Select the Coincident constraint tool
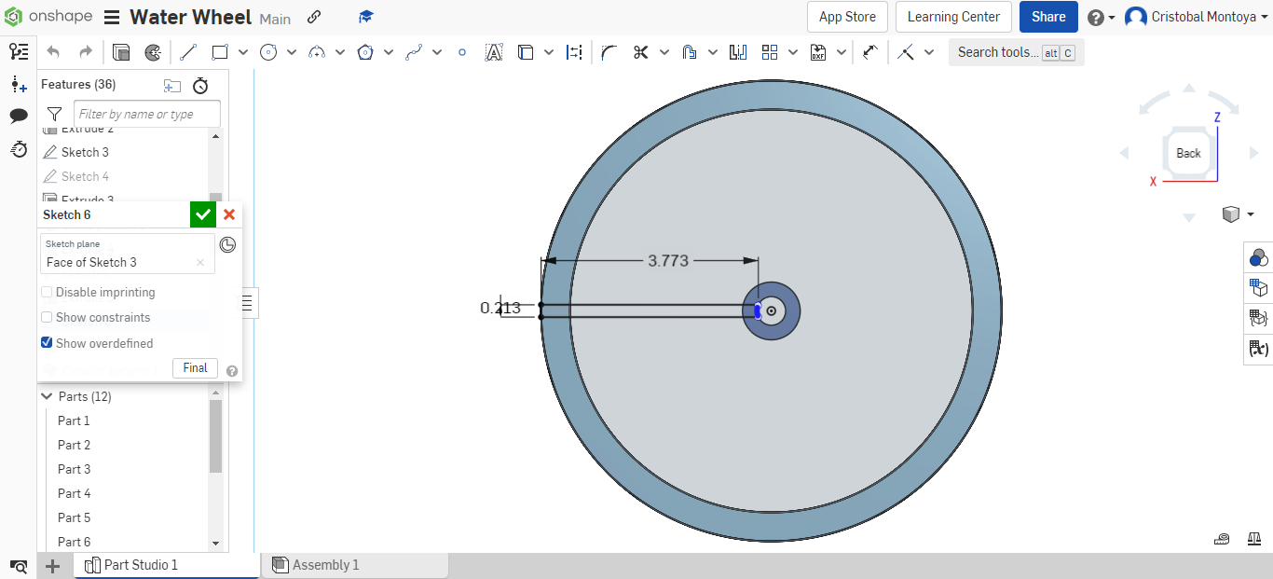Viewport: 1273px width, 579px height. point(905,52)
